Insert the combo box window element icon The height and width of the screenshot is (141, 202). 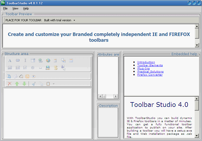(x=33, y=60)
